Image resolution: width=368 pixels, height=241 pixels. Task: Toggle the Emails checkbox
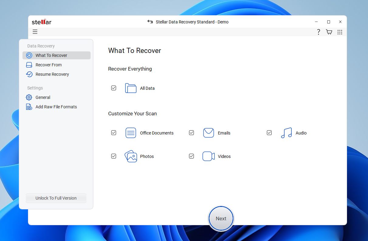point(191,133)
